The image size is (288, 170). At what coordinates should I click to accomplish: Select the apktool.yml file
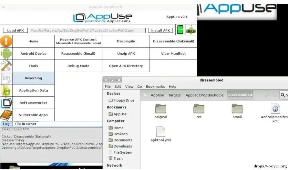point(161,134)
